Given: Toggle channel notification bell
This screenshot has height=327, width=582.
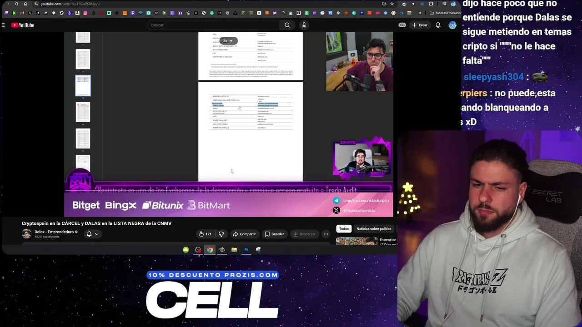Looking at the screenshot, I should click(89, 234).
